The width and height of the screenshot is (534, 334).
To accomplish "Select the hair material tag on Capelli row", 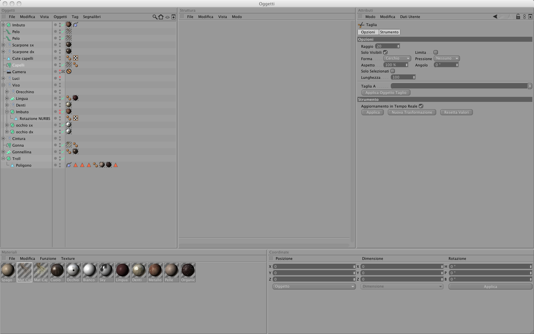I will point(69,65).
